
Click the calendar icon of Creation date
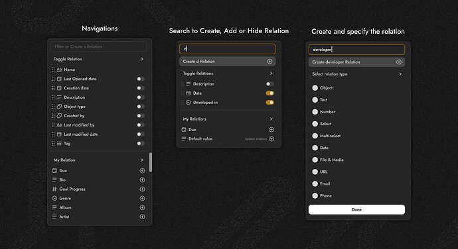[59, 88]
